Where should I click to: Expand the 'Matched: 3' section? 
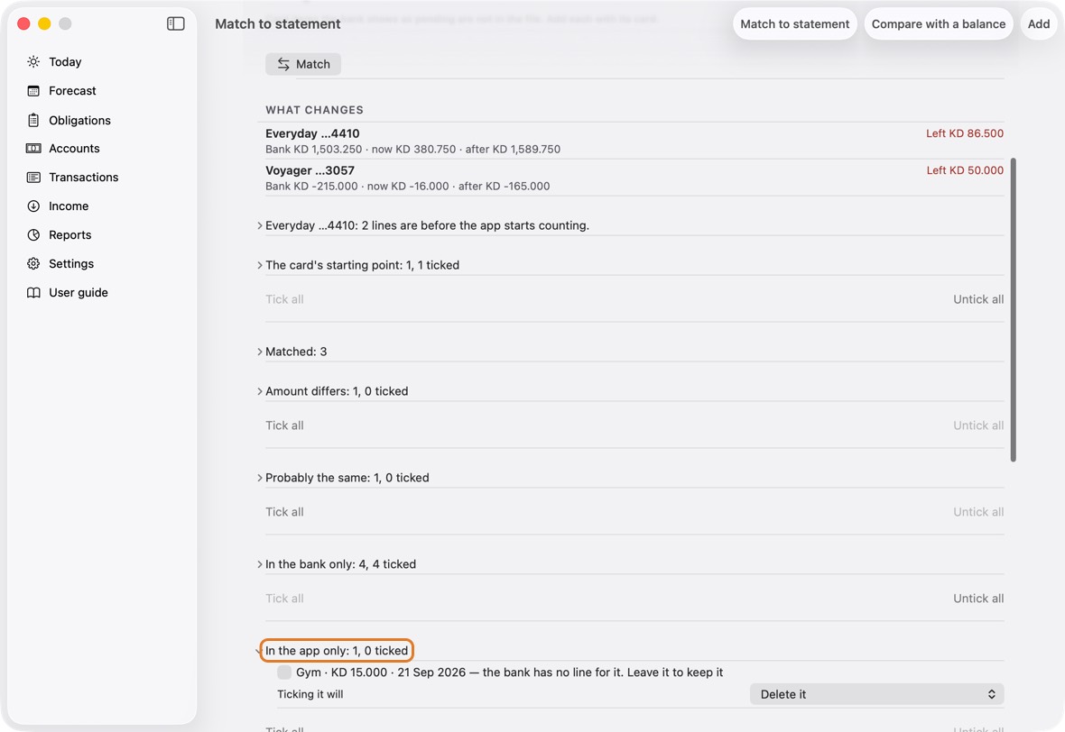(260, 352)
